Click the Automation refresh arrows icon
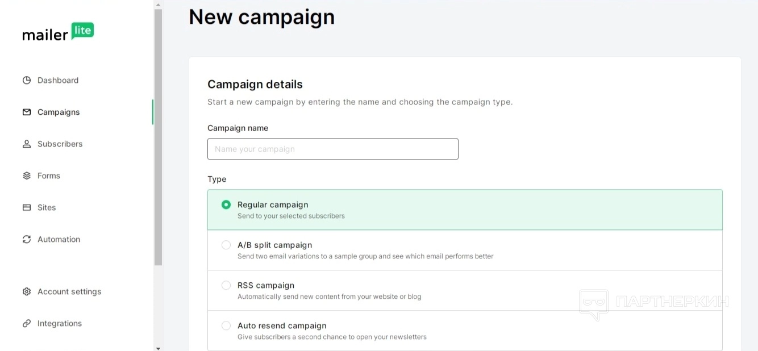 tap(27, 239)
